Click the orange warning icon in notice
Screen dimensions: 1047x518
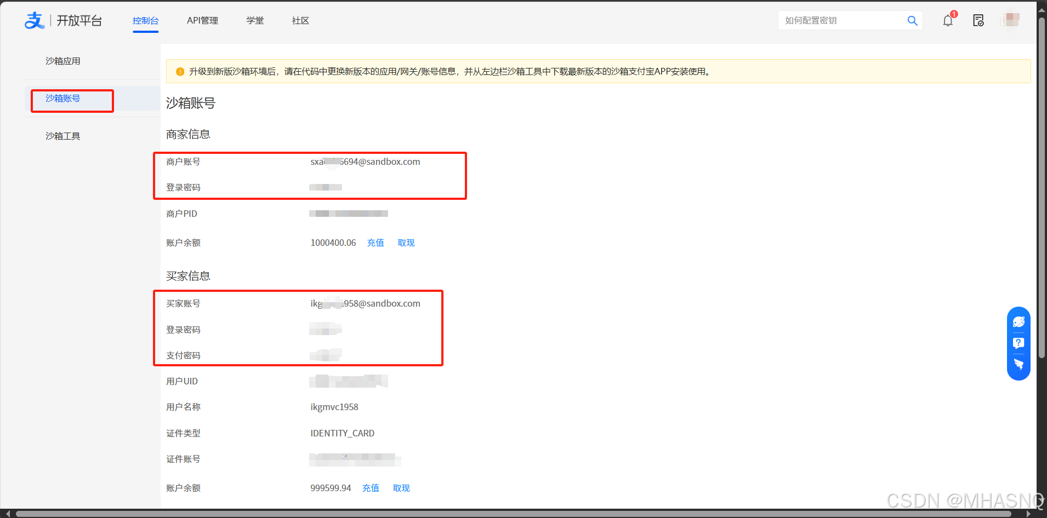[180, 72]
